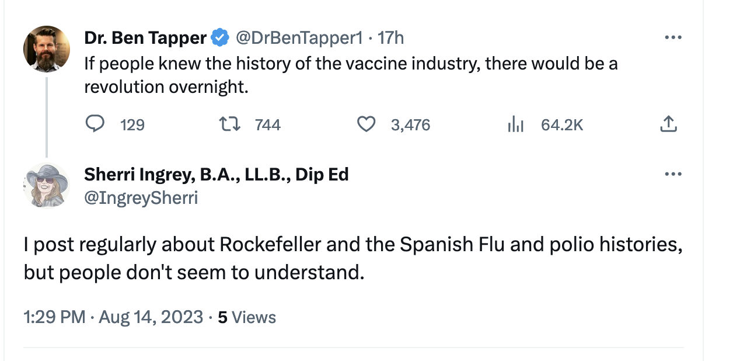Open the 17h timestamp link

point(390,39)
